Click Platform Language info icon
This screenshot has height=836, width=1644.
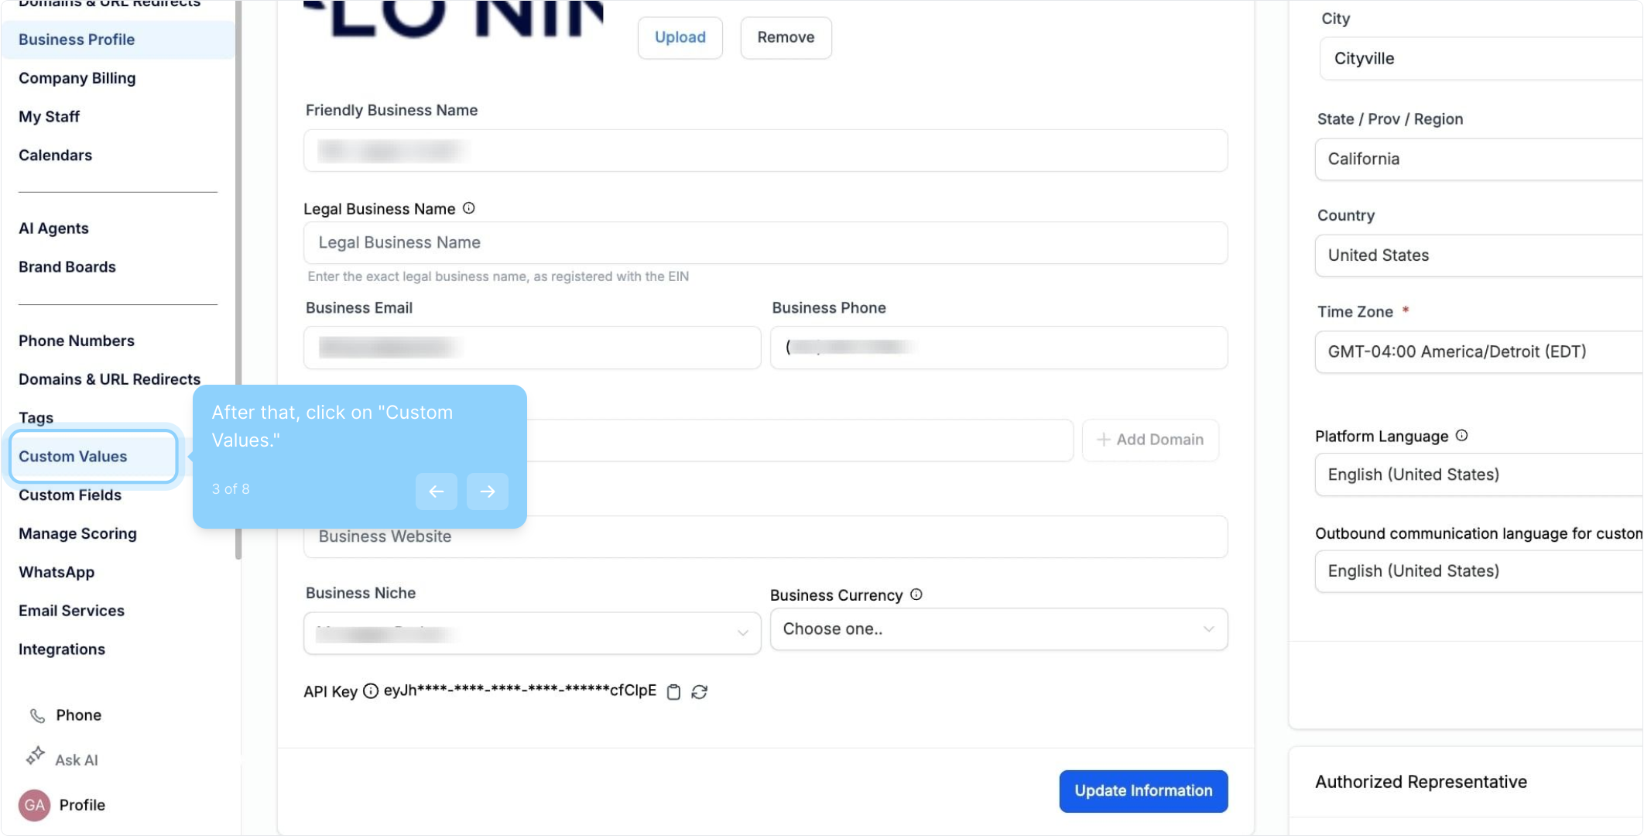point(1461,436)
